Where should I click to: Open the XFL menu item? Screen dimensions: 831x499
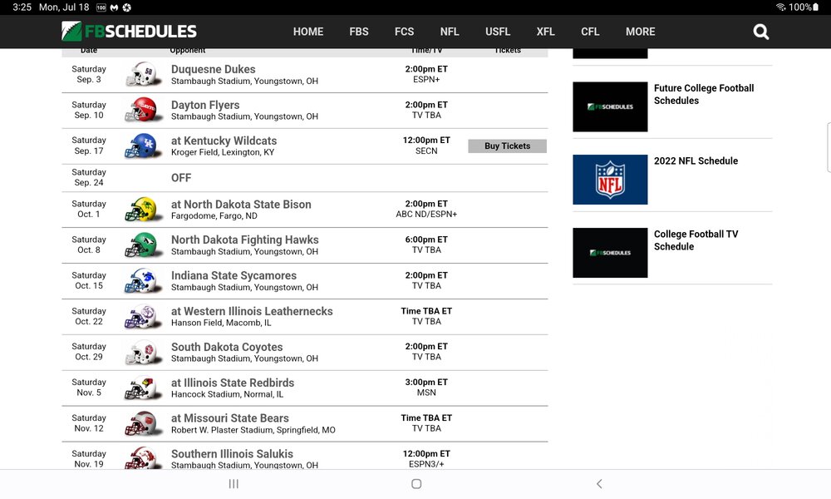[x=545, y=32]
